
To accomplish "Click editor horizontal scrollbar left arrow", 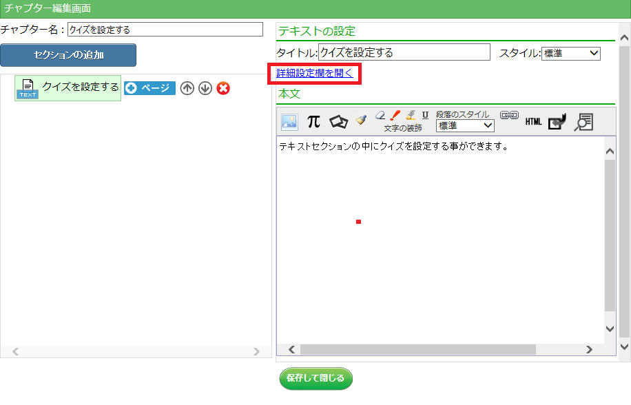I will tap(292, 349).
